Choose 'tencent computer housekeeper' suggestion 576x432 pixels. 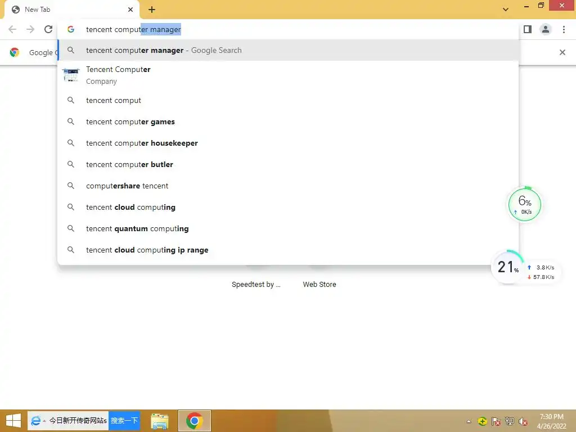288,143
